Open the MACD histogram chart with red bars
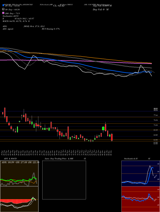 (19, 199)
